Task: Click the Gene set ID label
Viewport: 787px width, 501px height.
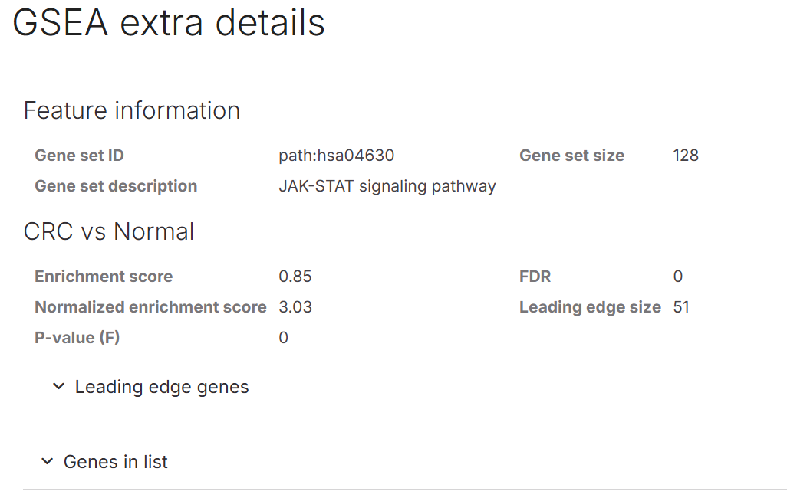Action: 79,156
